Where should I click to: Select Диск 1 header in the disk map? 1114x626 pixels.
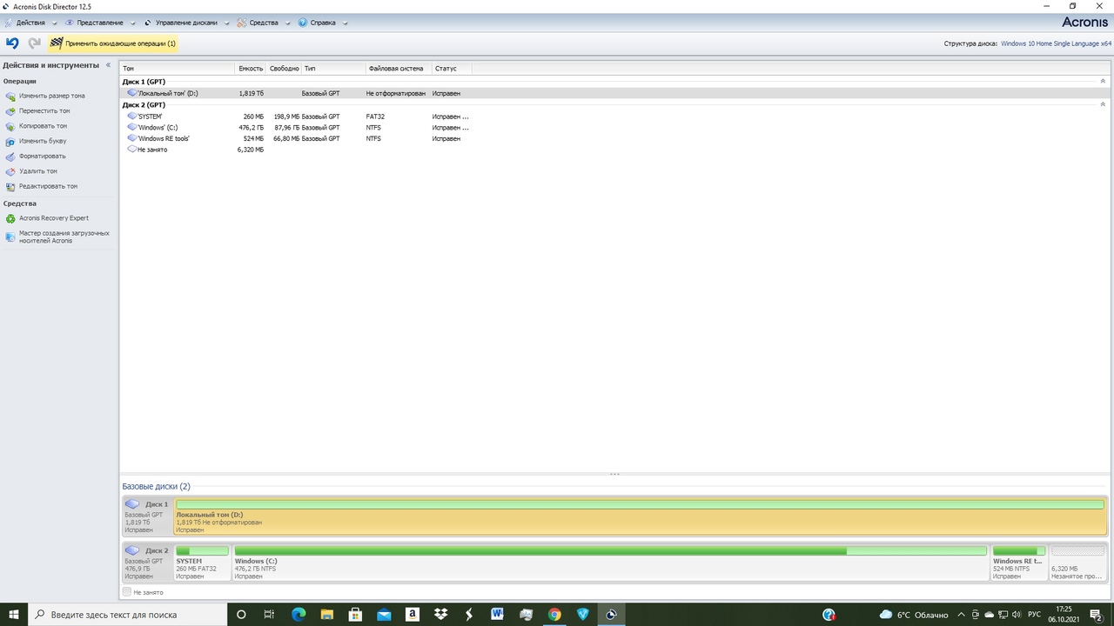point(148,516)
